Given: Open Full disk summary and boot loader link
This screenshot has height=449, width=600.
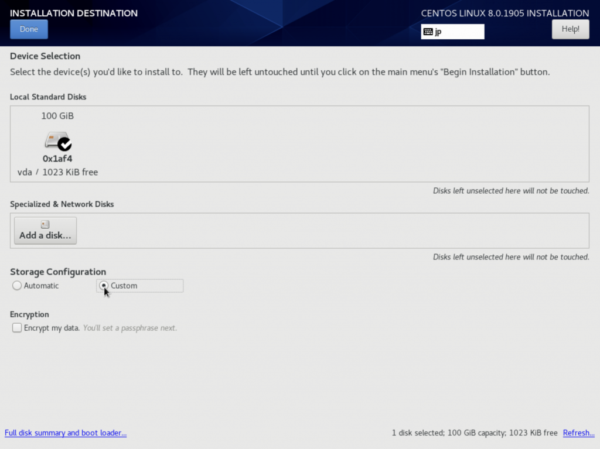Looking at the screenshot, I should click(66, 433).
